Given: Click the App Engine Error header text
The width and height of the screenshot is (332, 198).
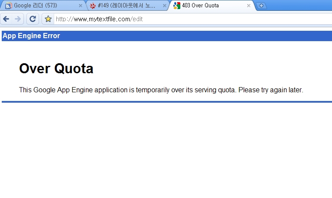Looking at the screenshot, I should 31,36.
